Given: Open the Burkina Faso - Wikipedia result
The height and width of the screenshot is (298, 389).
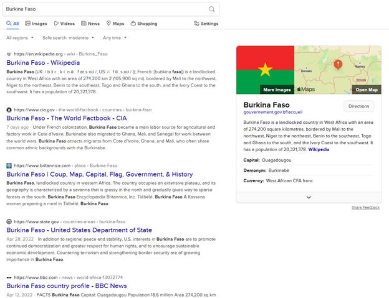Looking at the screenshot, I should coord(43,63).
